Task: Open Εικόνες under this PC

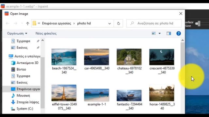Action: click(x=22, y=82)
